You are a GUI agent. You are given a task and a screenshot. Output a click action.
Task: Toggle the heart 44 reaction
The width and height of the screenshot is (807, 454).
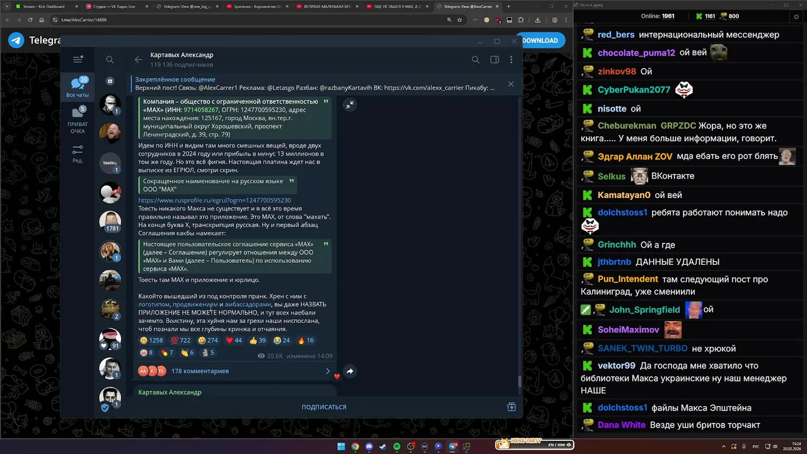(234, 340)
